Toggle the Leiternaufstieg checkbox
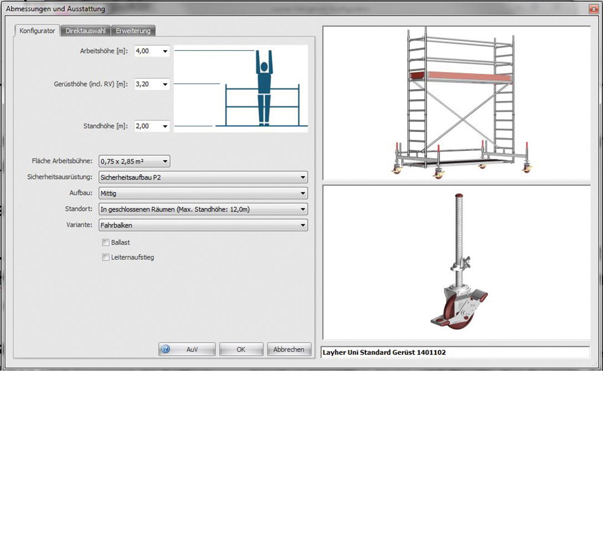The image size is (603, 541). pos(106,257)
